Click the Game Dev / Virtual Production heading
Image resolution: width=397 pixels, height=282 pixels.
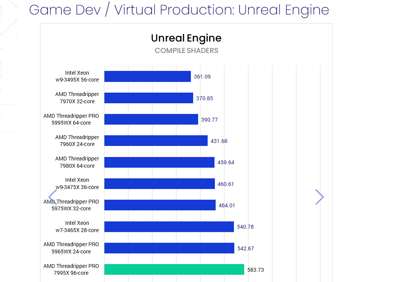[x=179, y=10]
